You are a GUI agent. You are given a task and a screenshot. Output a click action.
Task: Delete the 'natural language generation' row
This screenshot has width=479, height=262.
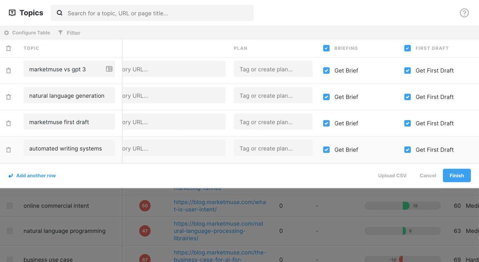point(9,97)
